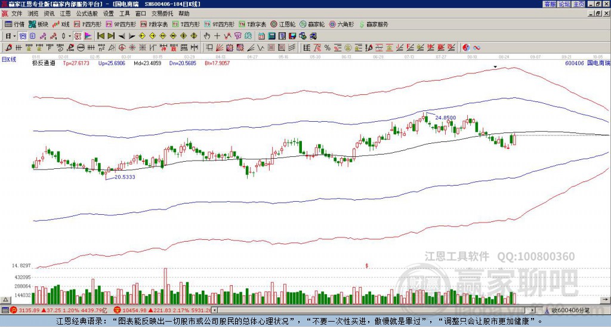
Task: Open the 浏览 menu
Action: pyautogui.click(x=33, y=14)
